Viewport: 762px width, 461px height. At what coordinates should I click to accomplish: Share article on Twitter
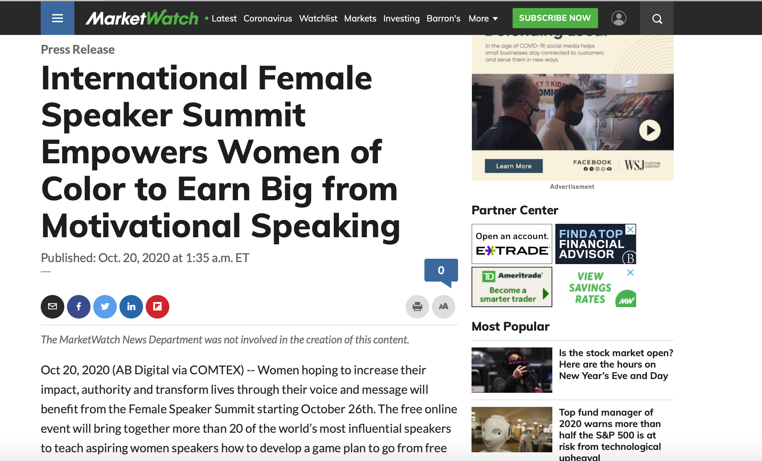[105, 306]
